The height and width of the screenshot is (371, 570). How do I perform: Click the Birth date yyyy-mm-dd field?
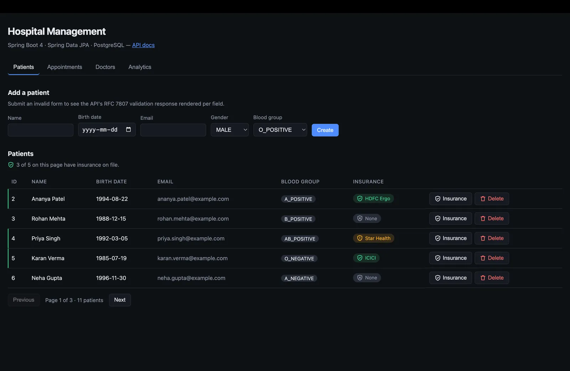[x=107, y=130]
